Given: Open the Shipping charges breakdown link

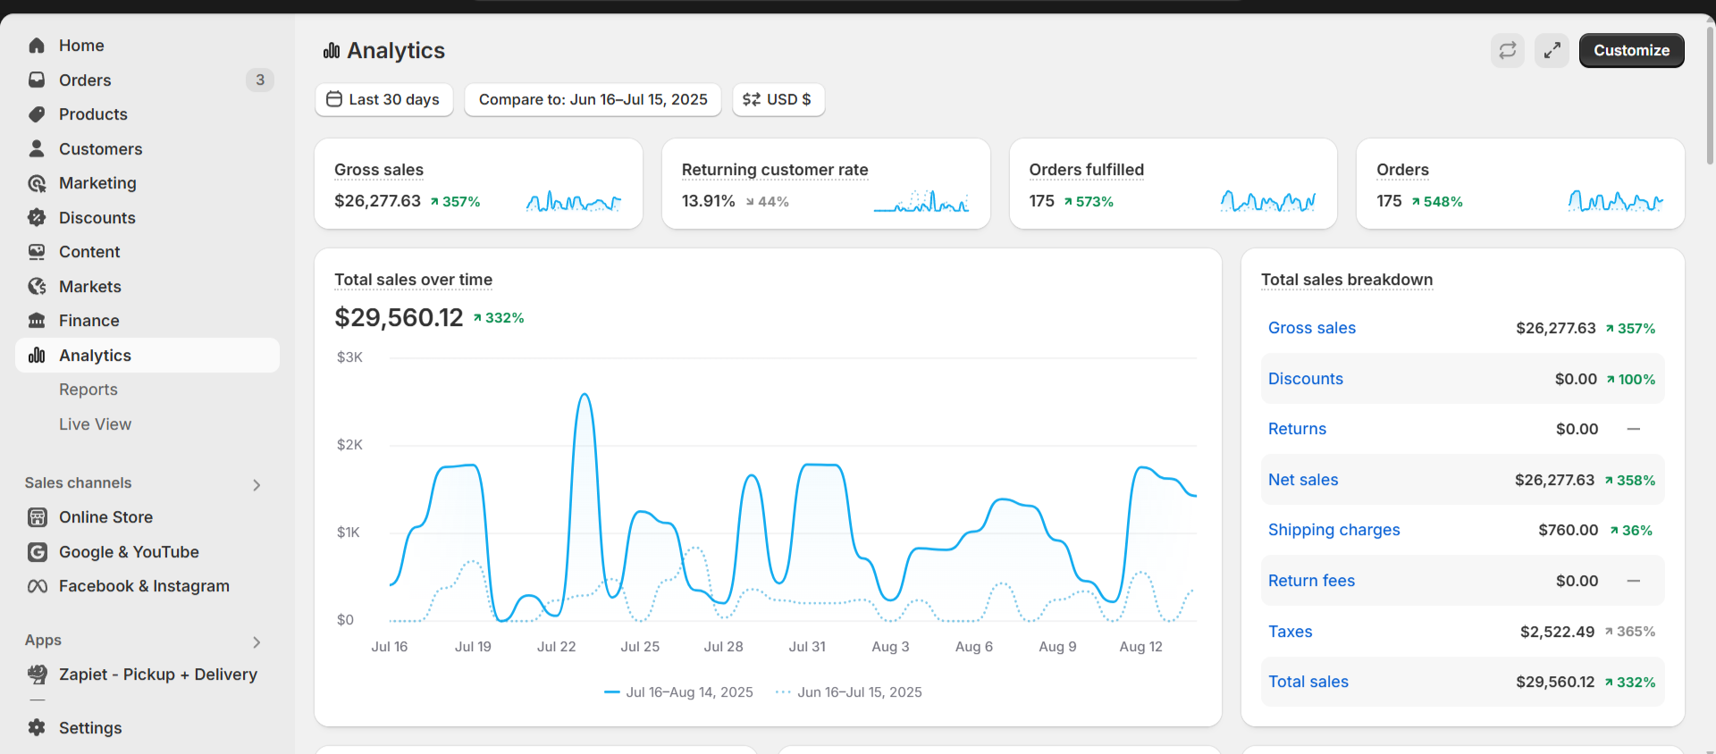Looking at the screenshot, I should click(x=1334, y=530).
